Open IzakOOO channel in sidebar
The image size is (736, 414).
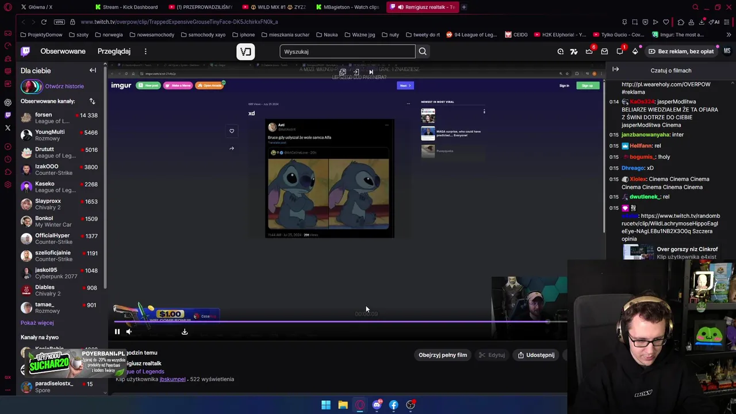tap(60, 170)
